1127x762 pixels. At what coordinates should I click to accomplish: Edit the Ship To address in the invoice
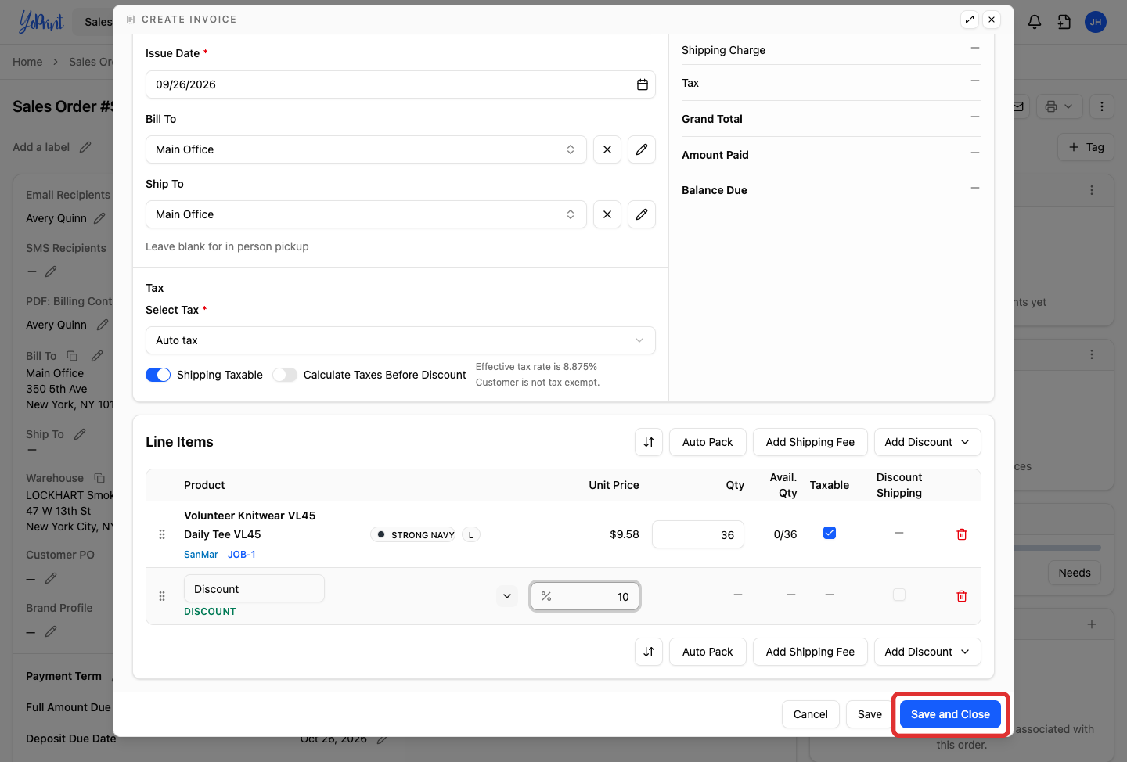click(642, 214)
